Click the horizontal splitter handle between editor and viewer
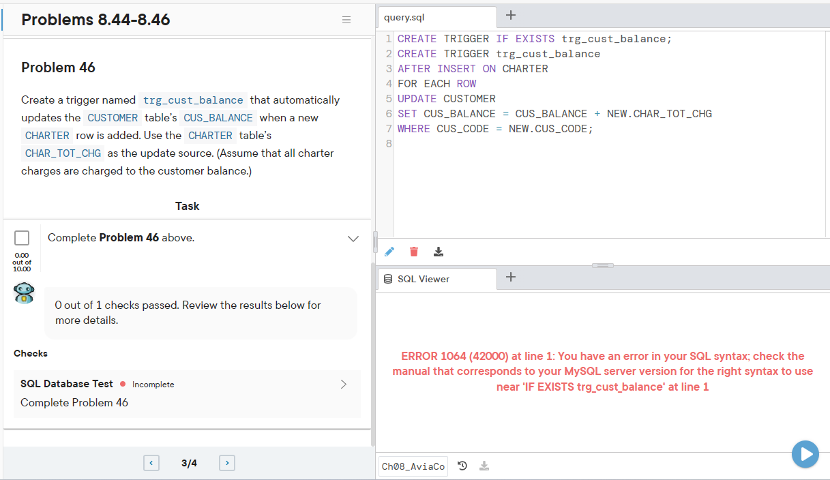This screenshot has width=830, height=480. click(x=603, y=265)
